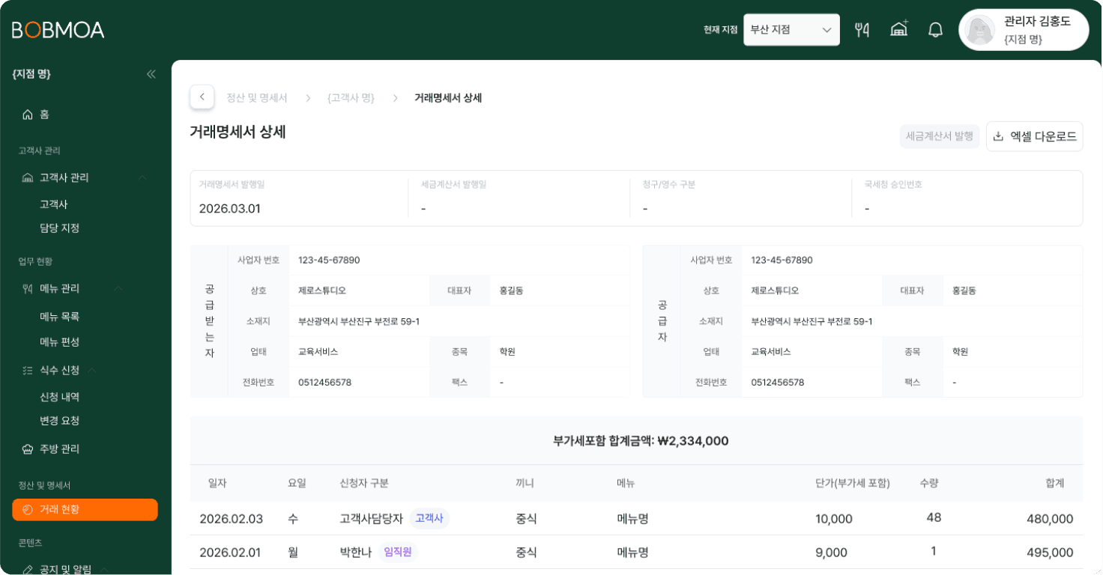Open 담당 지점 submenu item
Screen dimensions: 1103x575
coord(59,228)
